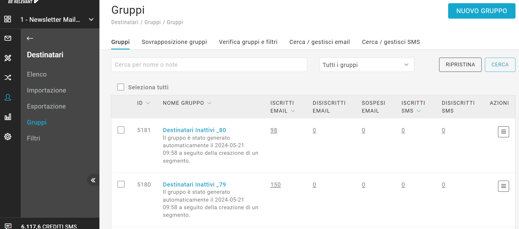This screenshot has width=519, height=229.
Task: Collapse the sidebar with double chevron
Action: [x=93, y=180]
